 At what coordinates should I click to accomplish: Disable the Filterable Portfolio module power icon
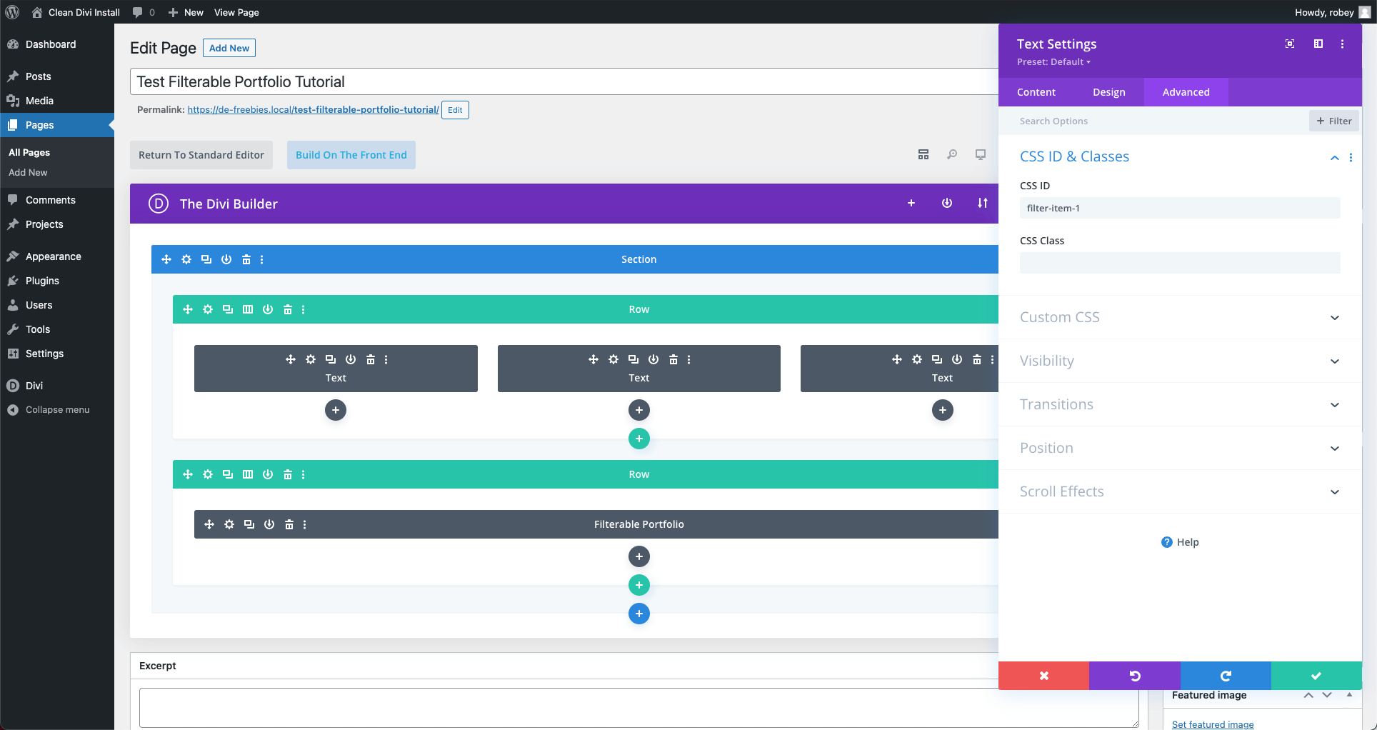point(269,524)
